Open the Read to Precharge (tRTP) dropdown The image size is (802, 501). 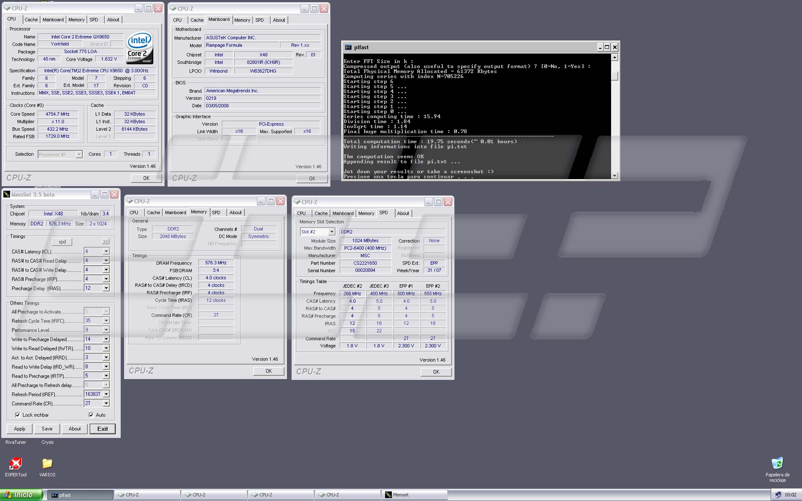click(x=106, y=376)
